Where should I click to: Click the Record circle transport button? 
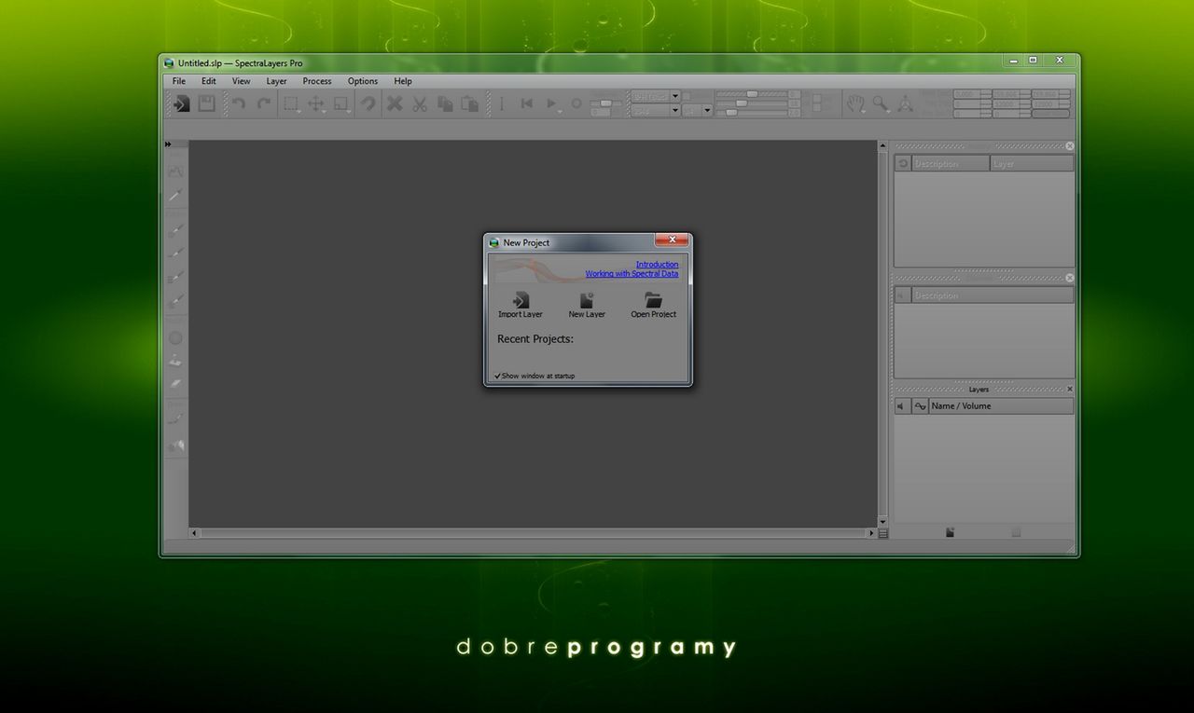[x=576, y=103]
